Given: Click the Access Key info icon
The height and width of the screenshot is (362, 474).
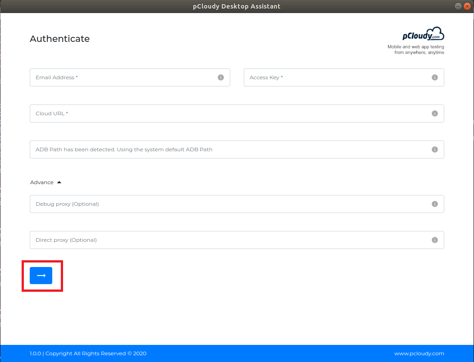Looking at the screenshot, I should coord(435,77).
